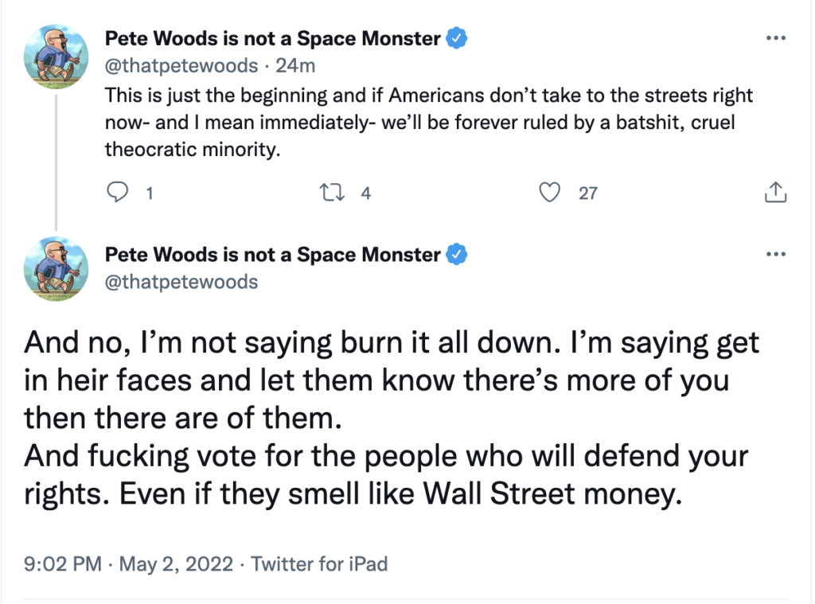Click the @thatpetewoods handle under second tweet

[x=181, y=281]
